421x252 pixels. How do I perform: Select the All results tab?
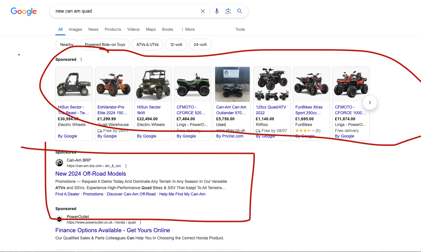[x=60, y=29]
